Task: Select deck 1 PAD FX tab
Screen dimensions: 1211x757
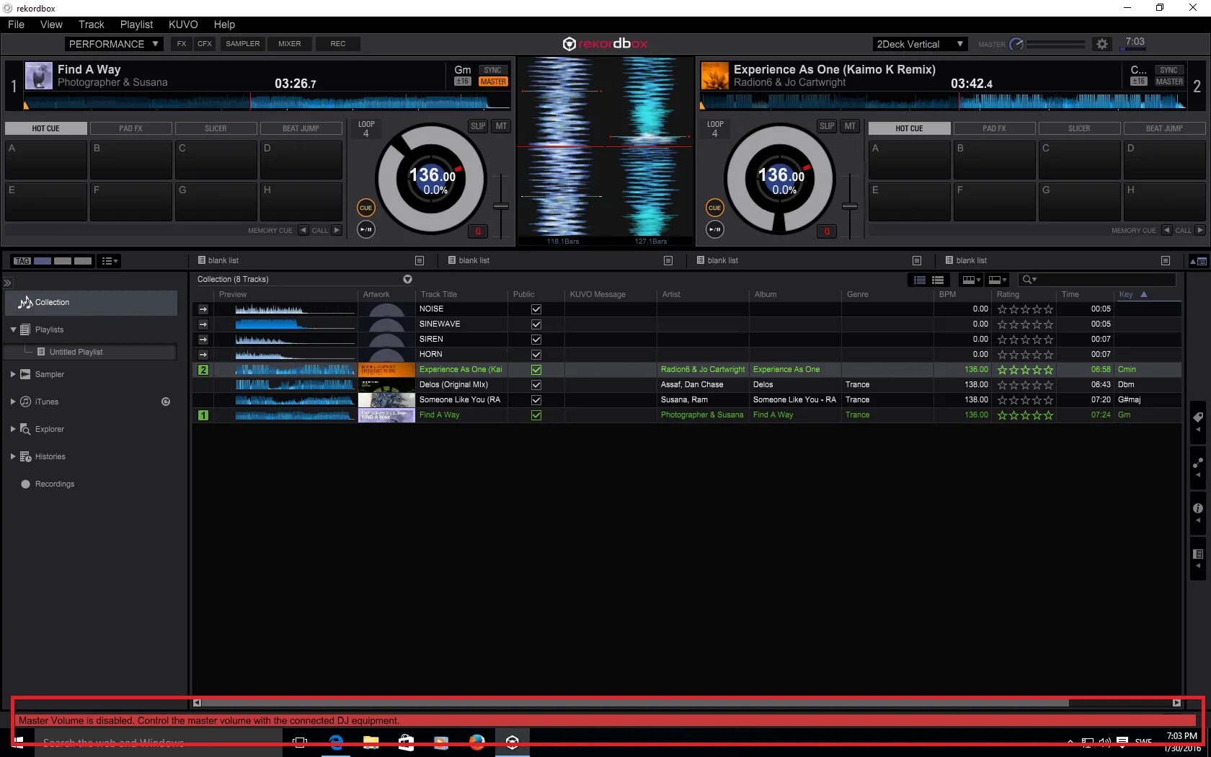Action: [130, 128]
